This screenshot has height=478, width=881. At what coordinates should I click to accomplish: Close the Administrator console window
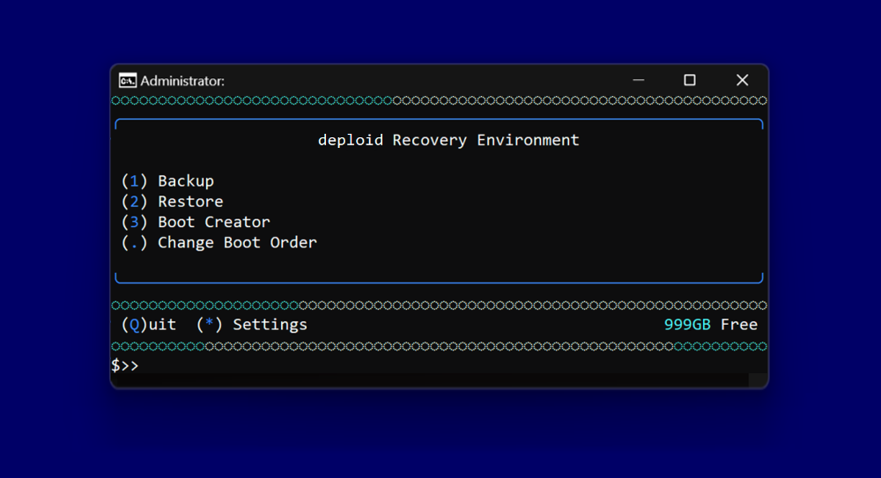(742, 80)
